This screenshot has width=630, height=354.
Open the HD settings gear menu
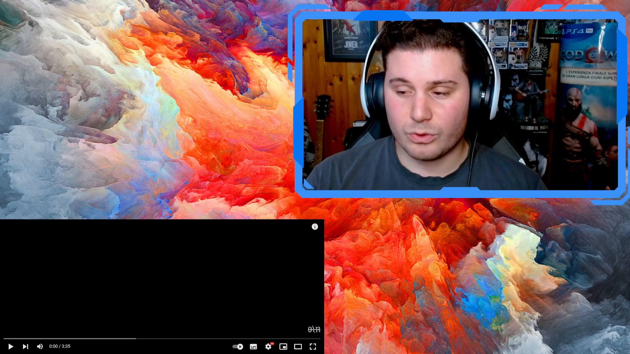coord(268,346)
